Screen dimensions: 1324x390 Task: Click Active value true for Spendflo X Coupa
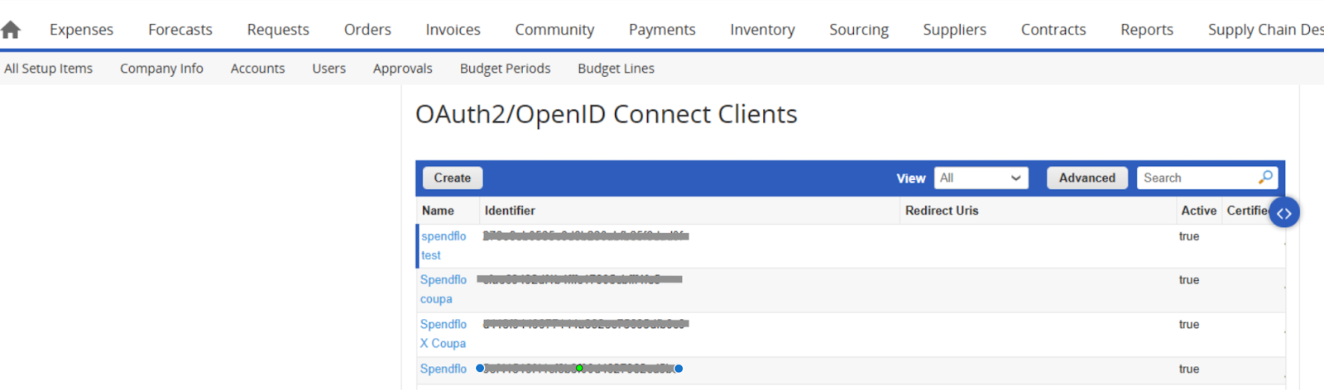(x=1189, y=325)
